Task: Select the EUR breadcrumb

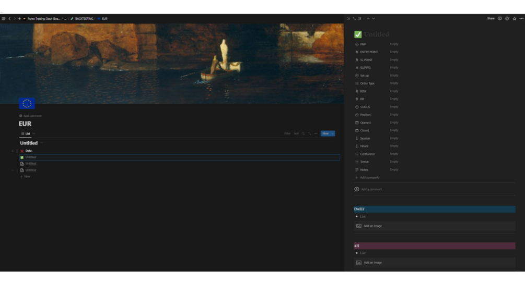Action: (x=102, y=19)
